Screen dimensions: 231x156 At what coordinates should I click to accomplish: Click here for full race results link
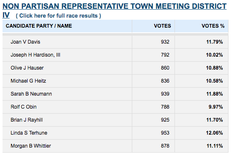tap(59, 16)
